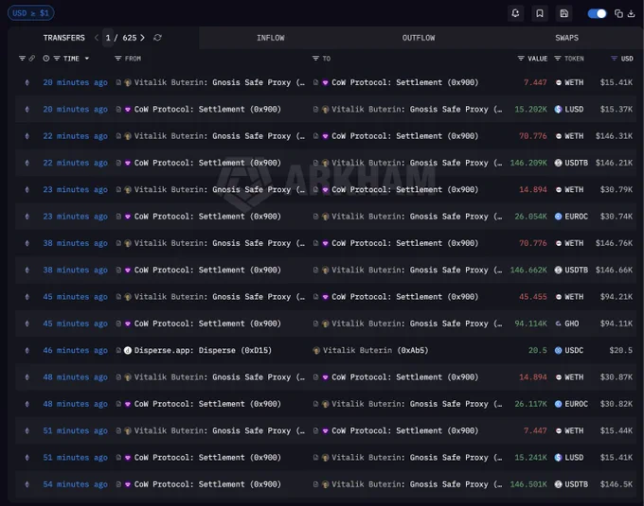This screenshot has width=644, height=506.
Task: Click the copy icon at top right
Action: (x=618, y=13)
